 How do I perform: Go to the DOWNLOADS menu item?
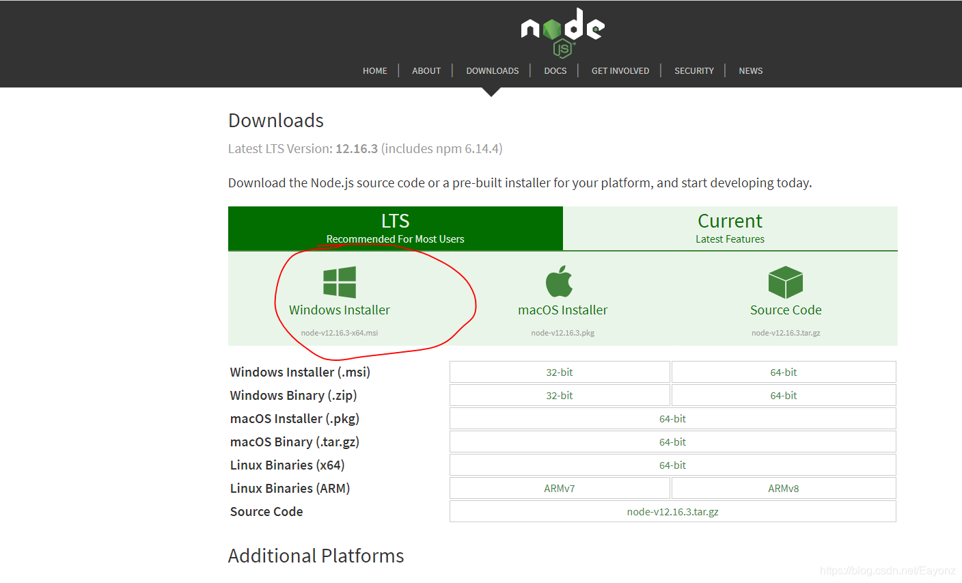tap(493, 70)
